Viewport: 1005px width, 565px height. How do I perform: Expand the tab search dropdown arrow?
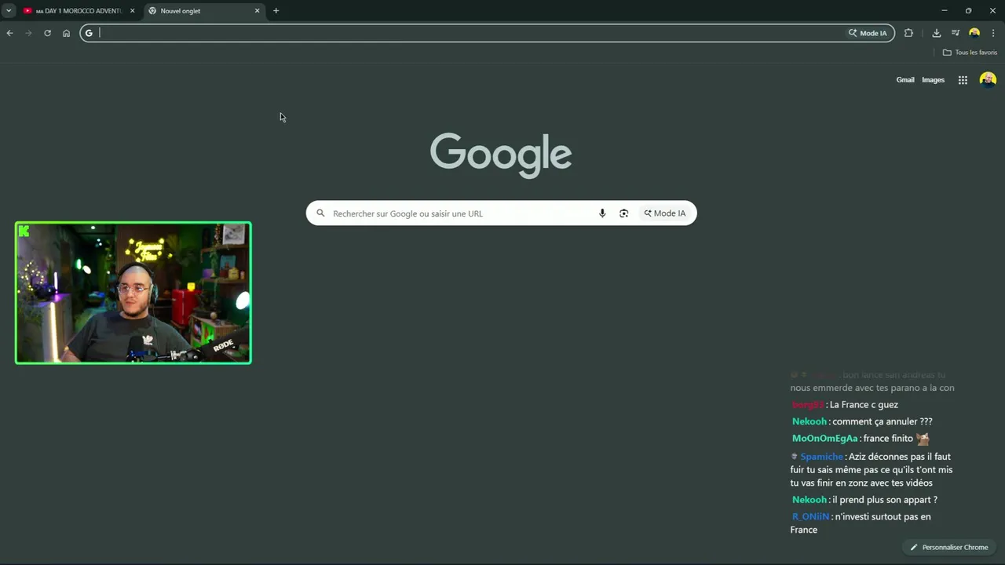pos(8,11)
